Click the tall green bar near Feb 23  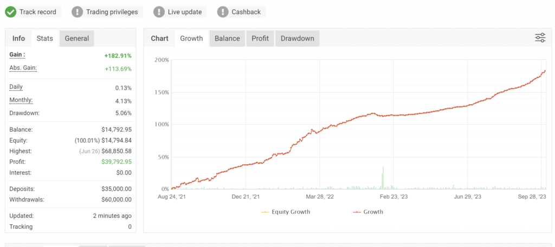pyautogui.click(x=383, y=178)
